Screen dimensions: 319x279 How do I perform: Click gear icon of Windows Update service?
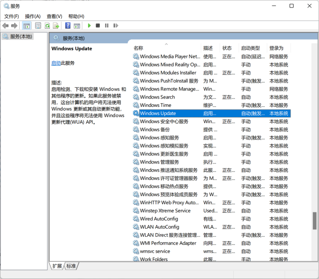[x=136, y=113]
